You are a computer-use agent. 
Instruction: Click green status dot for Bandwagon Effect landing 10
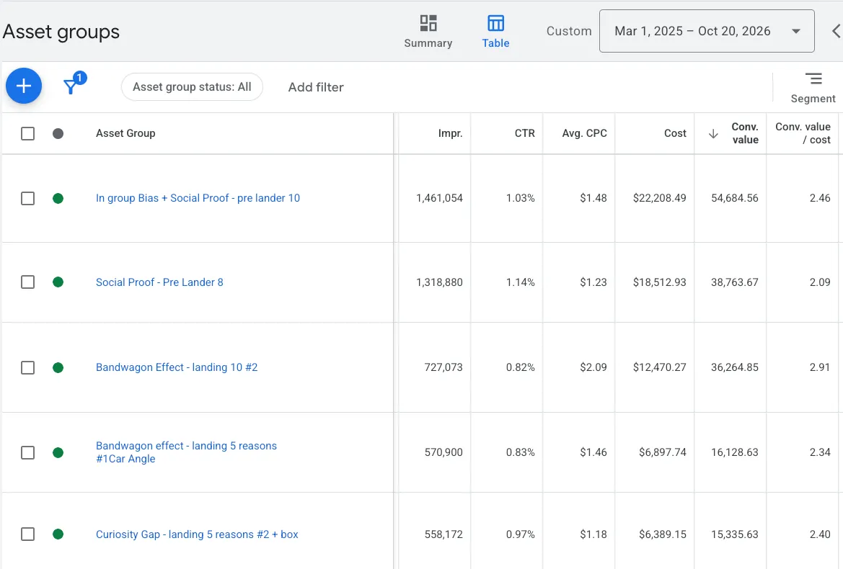click(58, 368)
